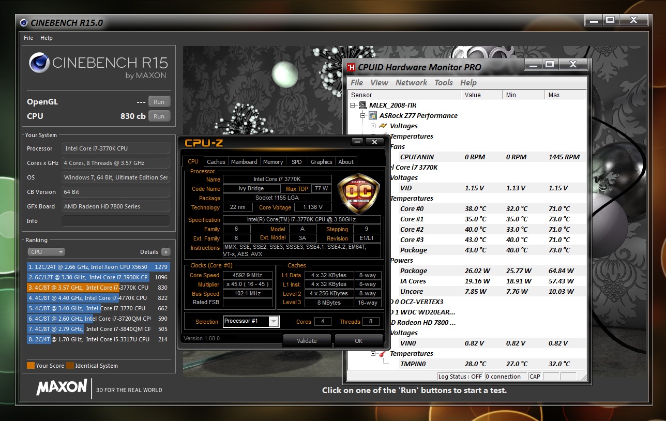The image size is (666, 421).
Task: Select ranking entry 4C/8T @ 4.40 GHz i7-4770K
Action: [x=98, y=298]
